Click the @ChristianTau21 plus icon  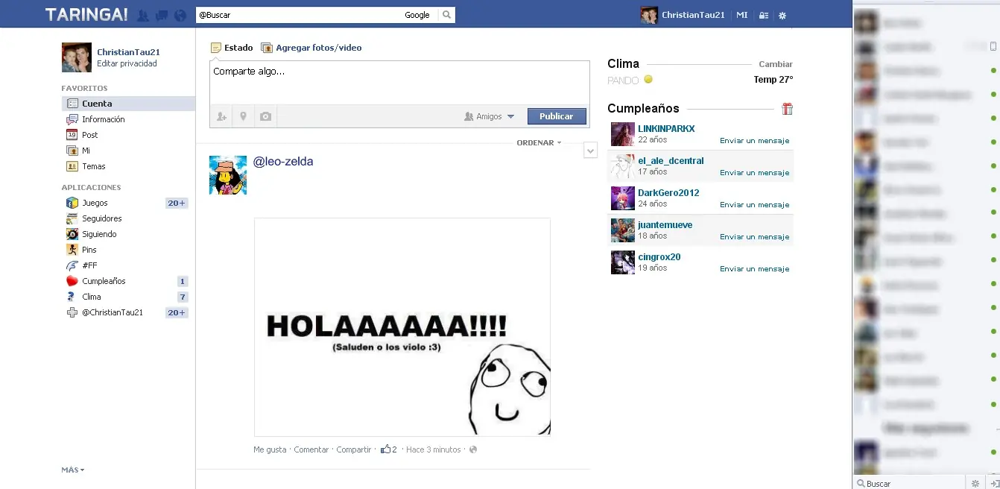[72, 312]
